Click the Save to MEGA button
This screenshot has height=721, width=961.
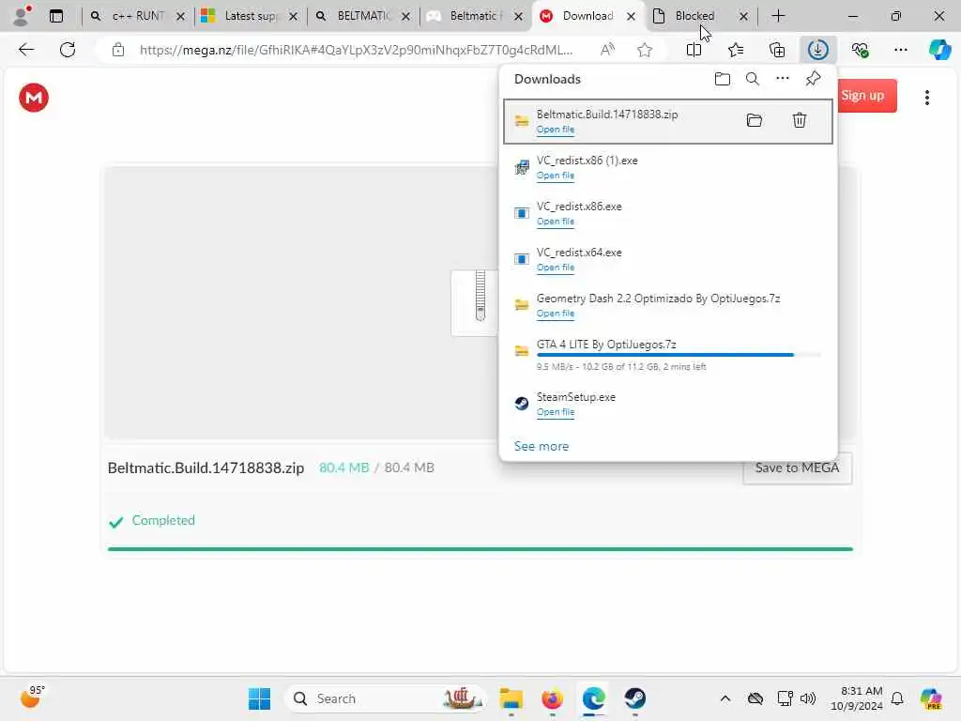pos(797,468)
